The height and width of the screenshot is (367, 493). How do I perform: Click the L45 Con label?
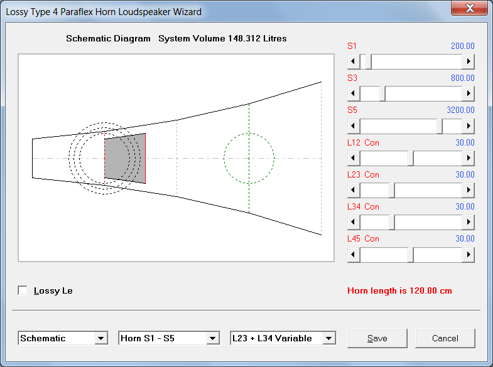(363, 238)
